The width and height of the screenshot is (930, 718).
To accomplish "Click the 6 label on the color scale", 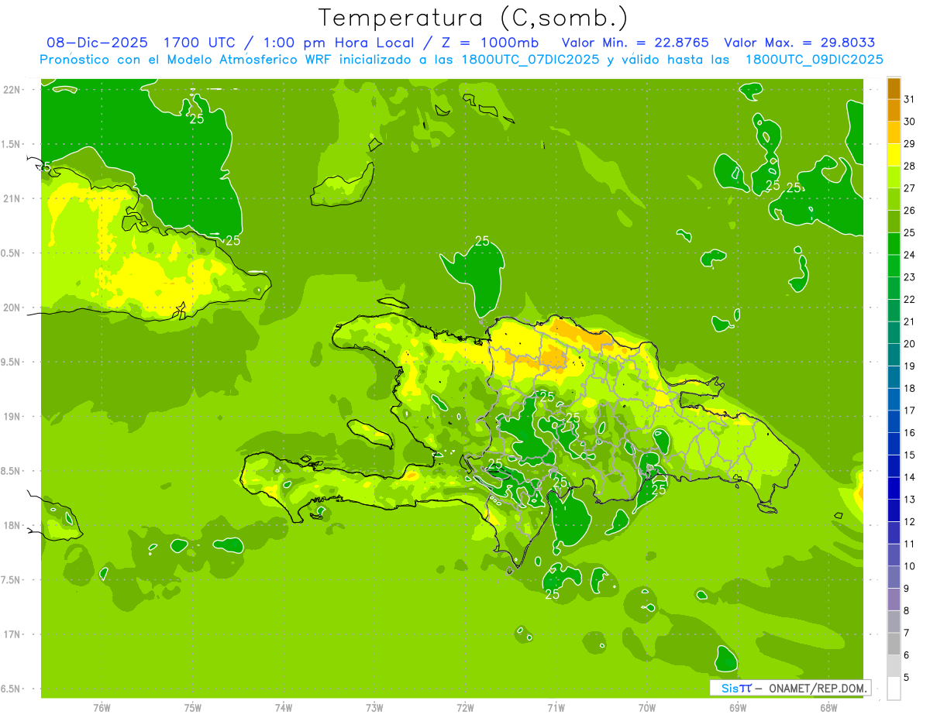I will point(907,655).
